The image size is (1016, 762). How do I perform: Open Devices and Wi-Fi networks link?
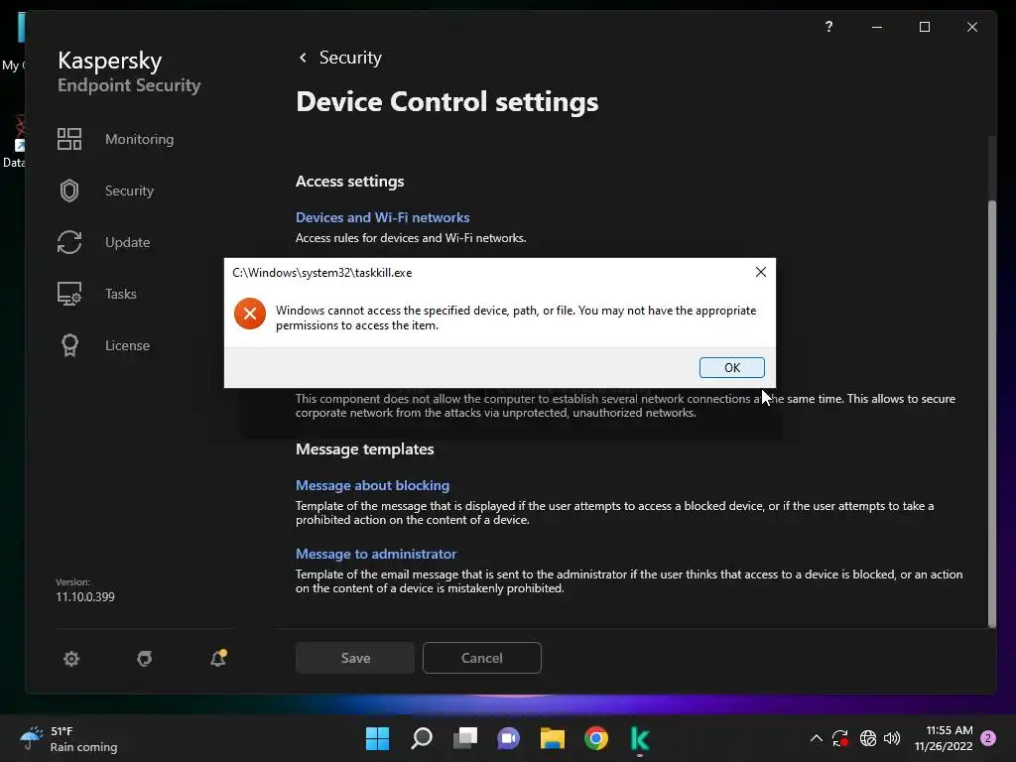tap(382, 217)
